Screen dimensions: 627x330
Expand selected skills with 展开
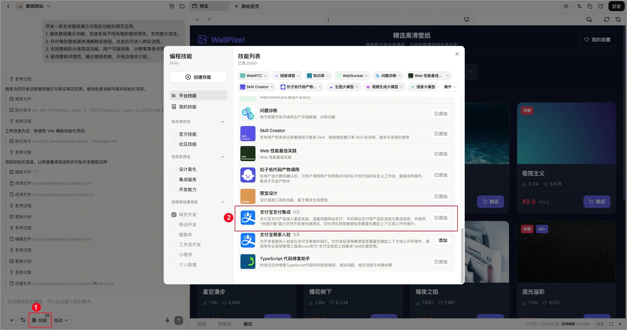(x=450, y=87)
